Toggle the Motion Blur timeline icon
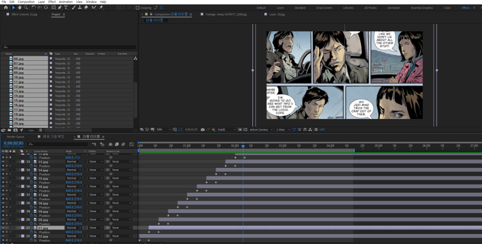This screenshot has width=482, height=244. [123, 144]
